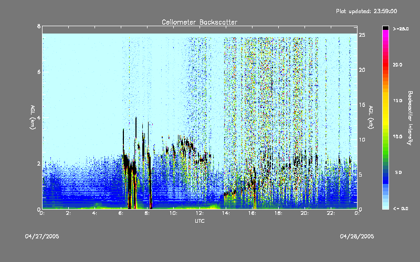Click the end date 04/28/2005
This screenshot has height=262, width=420.
[357, 236]
